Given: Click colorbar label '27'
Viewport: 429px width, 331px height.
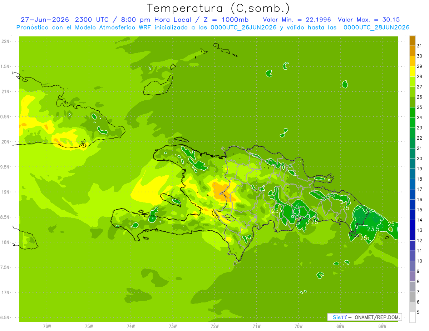Looking at the screenshot, I should 420,87.
